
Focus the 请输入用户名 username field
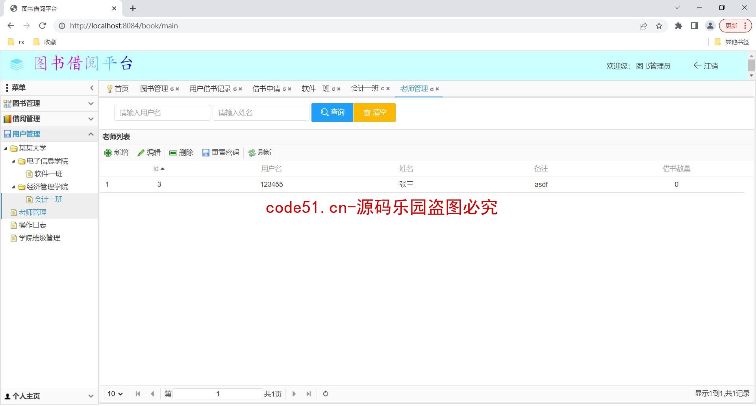tap(163, 113)
